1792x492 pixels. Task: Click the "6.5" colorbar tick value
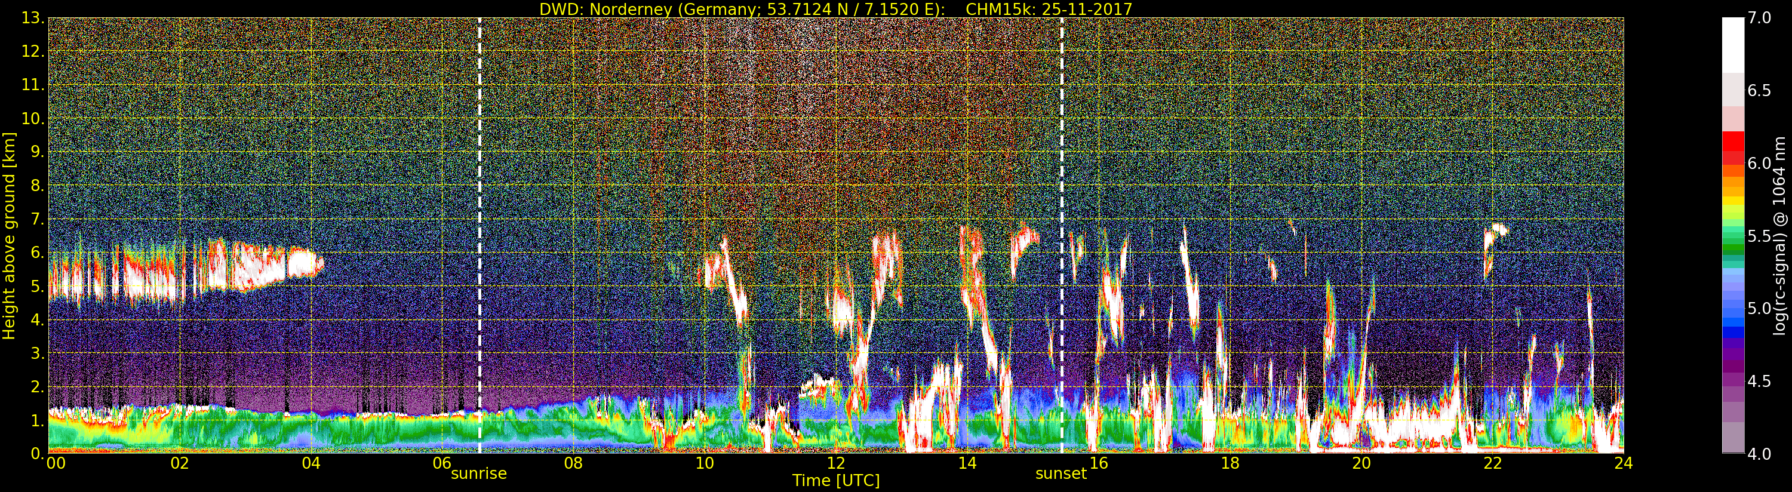tap(1760, 91)
